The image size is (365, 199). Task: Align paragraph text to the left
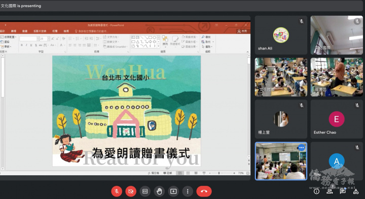[70, 45]
